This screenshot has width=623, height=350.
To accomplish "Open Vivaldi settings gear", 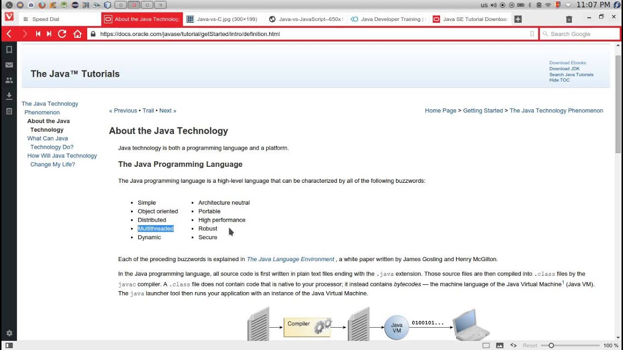I will click(x=9, y=333).
